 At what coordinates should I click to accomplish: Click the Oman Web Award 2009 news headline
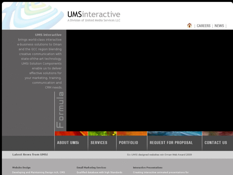click(159, 154)
